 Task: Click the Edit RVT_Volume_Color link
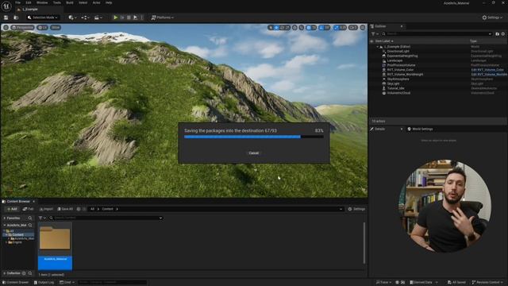[x=487, y=70]
